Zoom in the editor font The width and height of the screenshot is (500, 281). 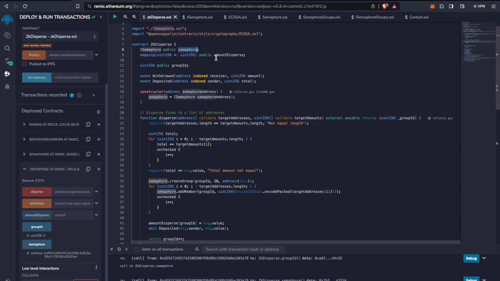134,17
